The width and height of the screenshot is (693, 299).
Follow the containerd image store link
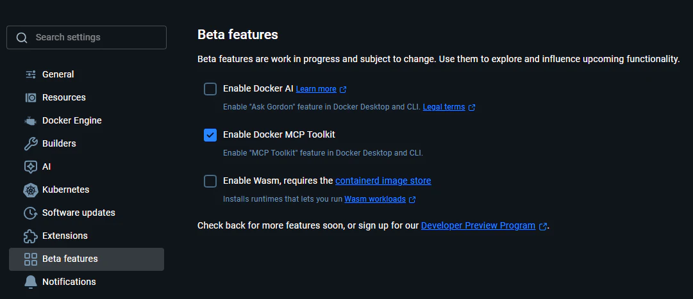point(383,181)
